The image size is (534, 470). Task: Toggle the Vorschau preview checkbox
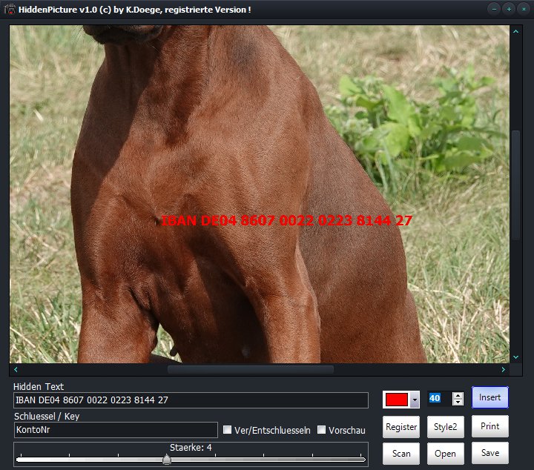tap(322, 430)
